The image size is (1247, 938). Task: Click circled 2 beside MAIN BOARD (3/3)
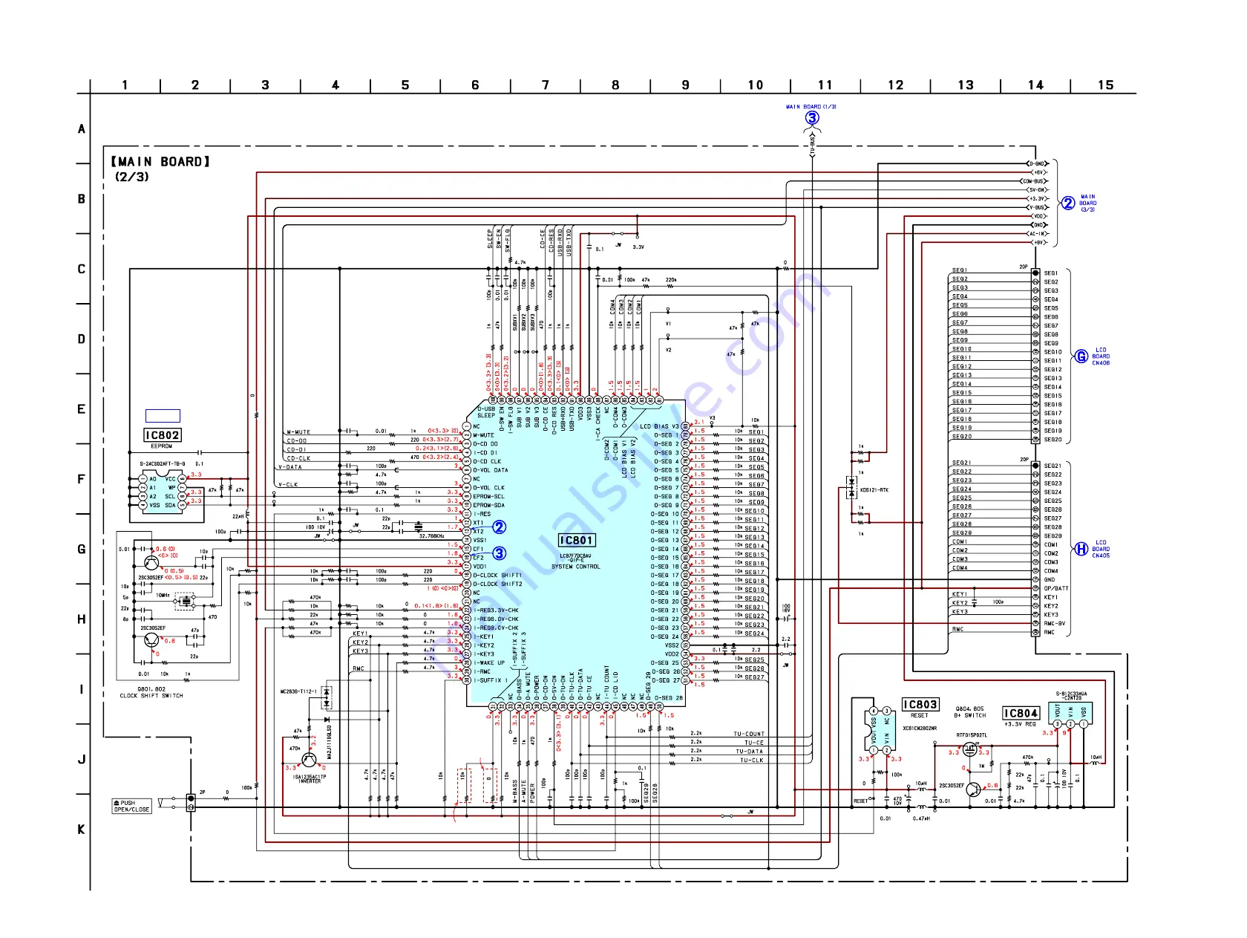coord(1068,203)
